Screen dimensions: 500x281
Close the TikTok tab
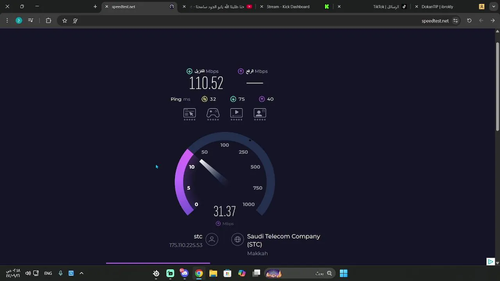(x=339, y=7)
